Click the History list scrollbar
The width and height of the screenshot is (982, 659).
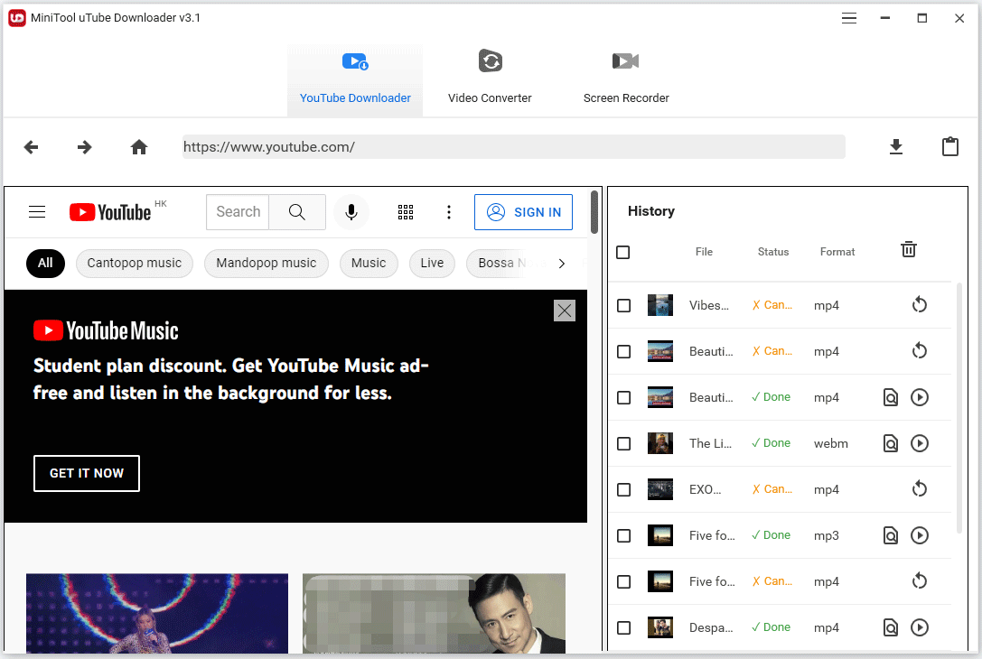coord(959,408)
